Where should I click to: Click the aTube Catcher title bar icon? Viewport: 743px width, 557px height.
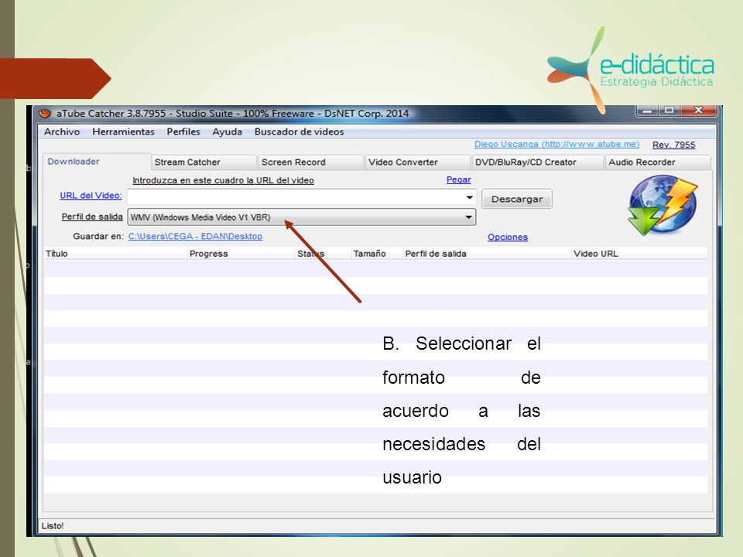click(45, 113)
